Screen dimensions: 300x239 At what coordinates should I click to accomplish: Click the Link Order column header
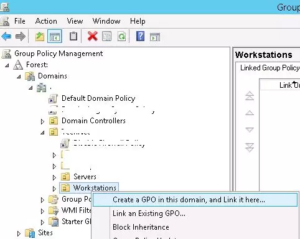tap(280, 85)
